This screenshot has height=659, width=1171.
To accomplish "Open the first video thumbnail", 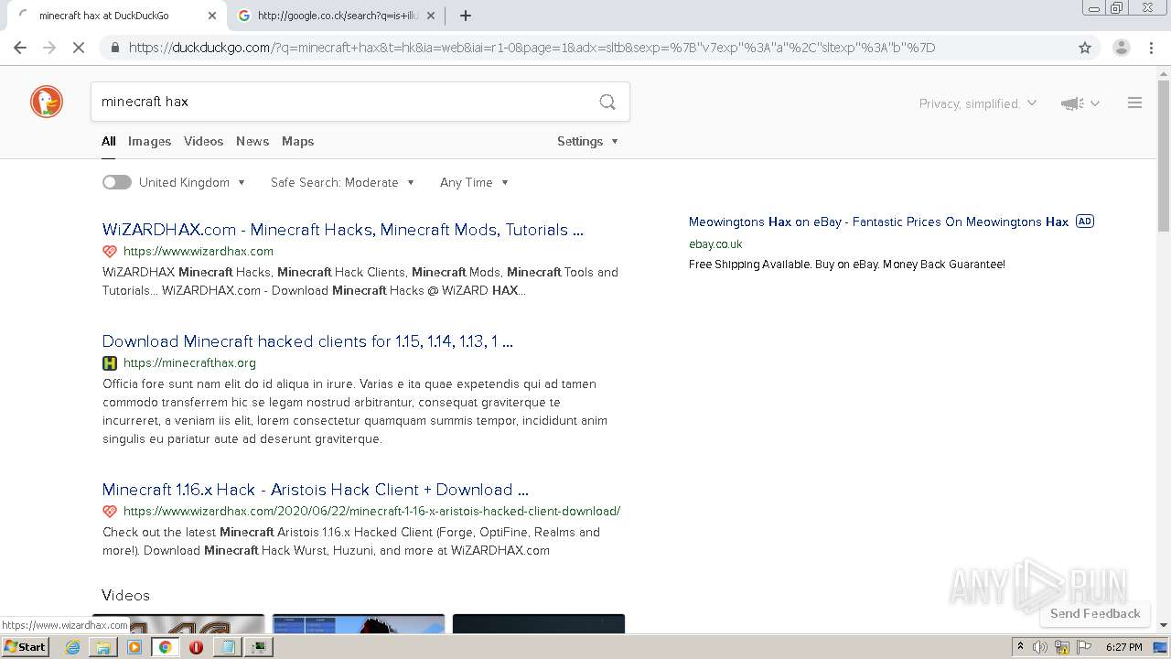I will pos(178,623).
